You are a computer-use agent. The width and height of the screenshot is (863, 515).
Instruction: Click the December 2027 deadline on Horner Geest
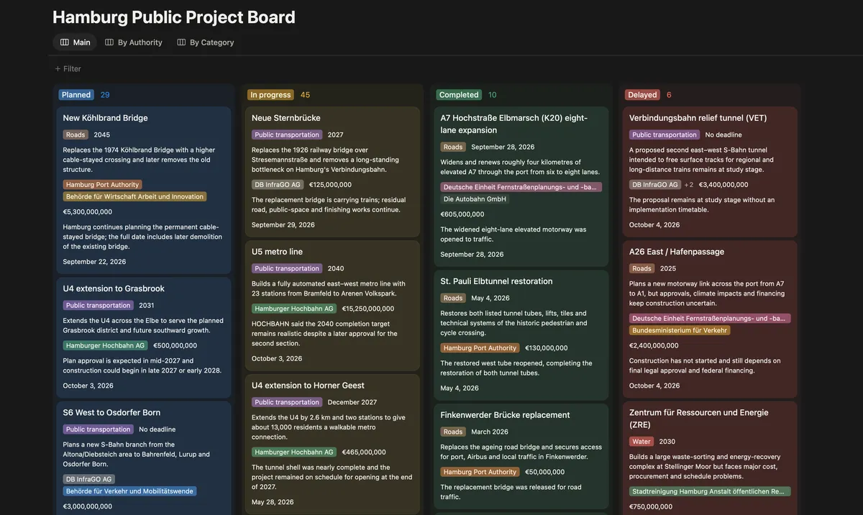click(x=352, y=402)
